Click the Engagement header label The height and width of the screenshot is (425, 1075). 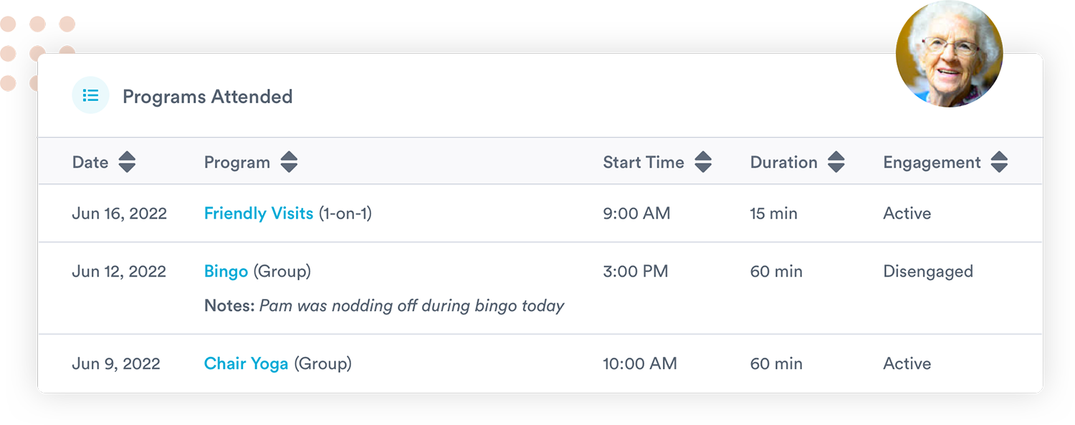tap(932, 163)
